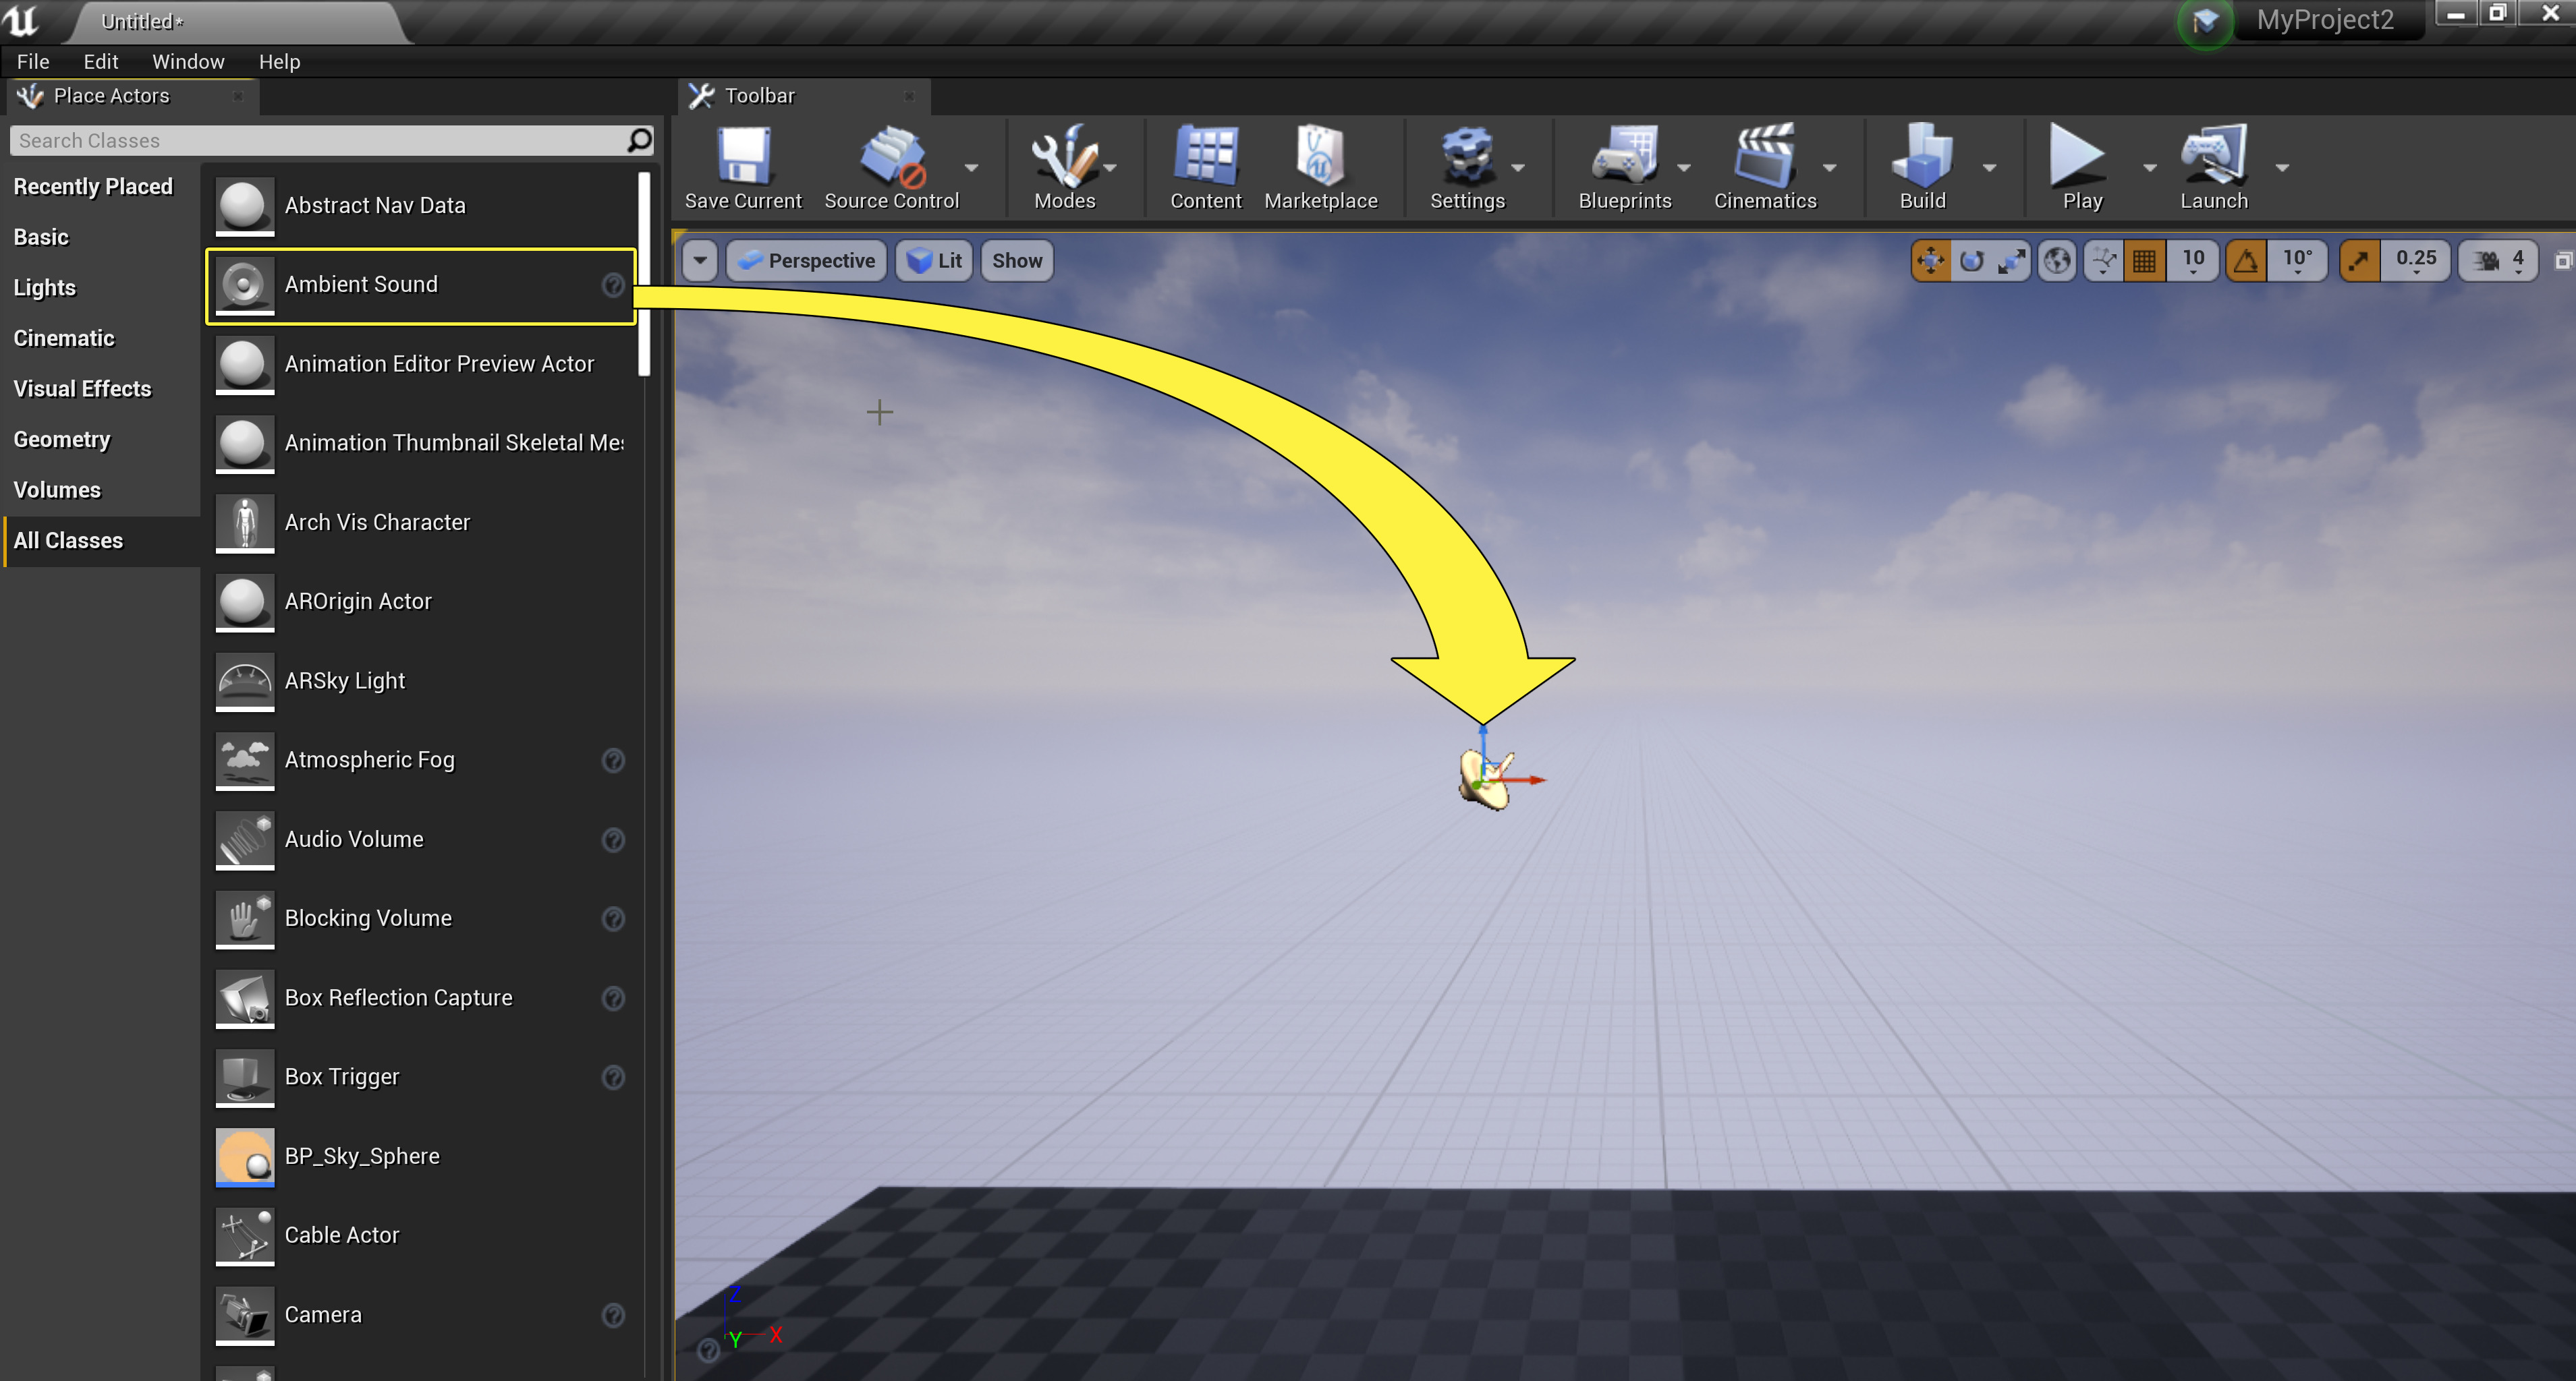The width and height of the screenshot is (2576, 1381).
Task: Select the rotate gizmo tool icon
Action: click(x=1971, y=261)
